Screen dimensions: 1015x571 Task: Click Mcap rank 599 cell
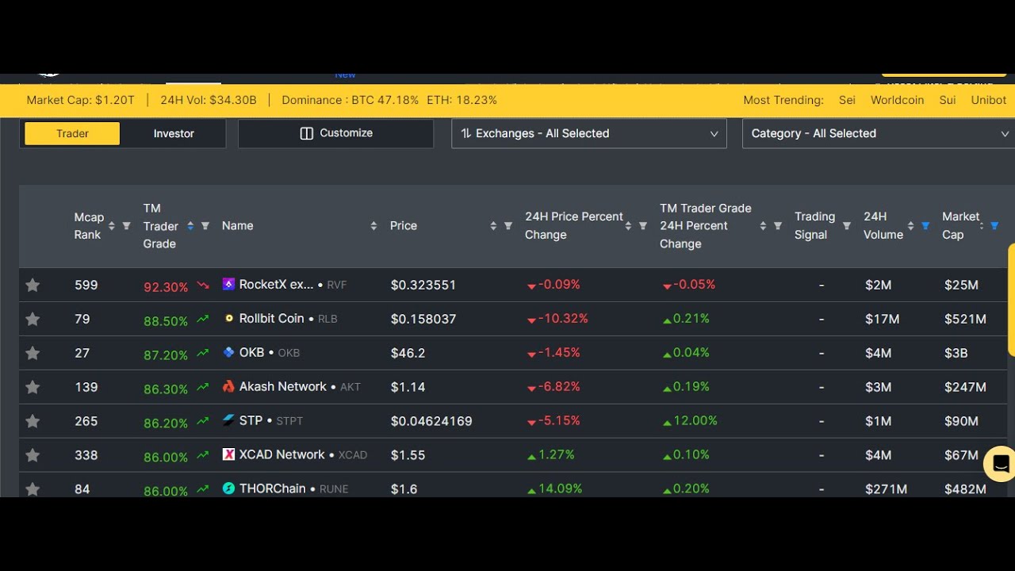point(86,285)
